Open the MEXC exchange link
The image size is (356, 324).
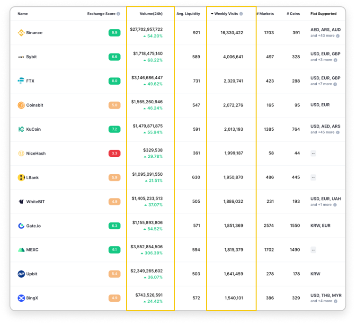[32, 250]
